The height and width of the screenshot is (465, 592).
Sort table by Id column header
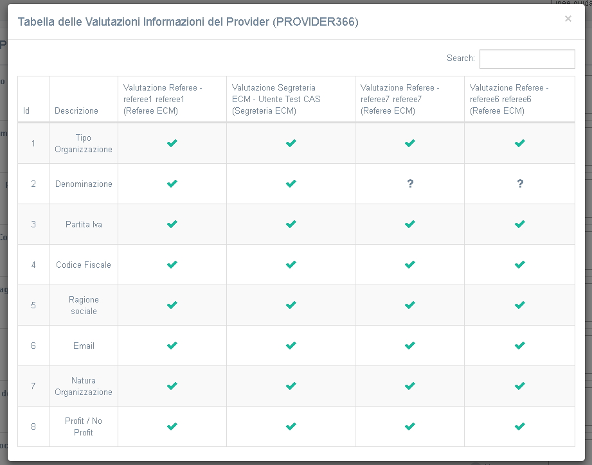click(26, 110)
